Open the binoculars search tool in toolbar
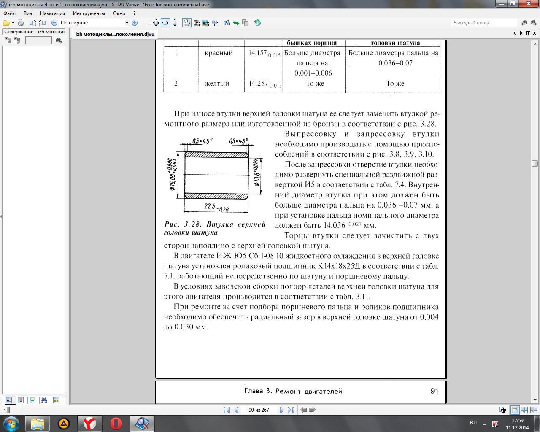The width and height of the screenshot is (540, 432). pyautogui.click(x=227, y=23)
